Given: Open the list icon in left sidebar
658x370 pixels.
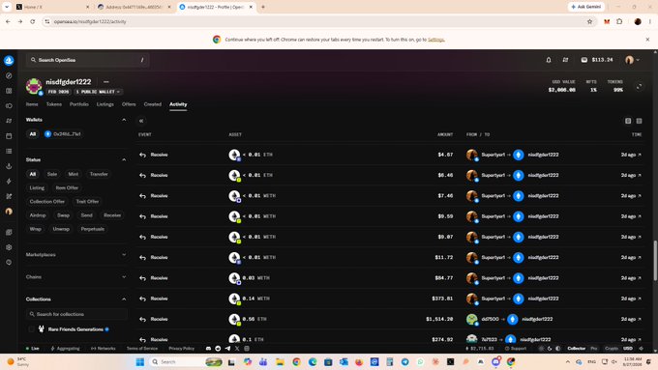Looking at the screenshot, I should [x=9, y=151].
